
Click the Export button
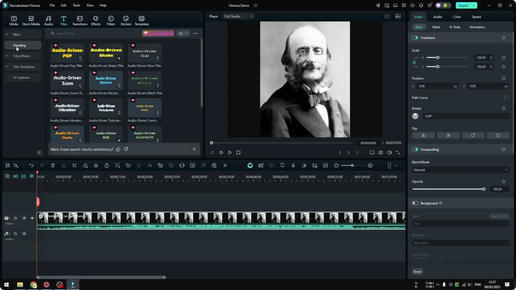point(464,5)
